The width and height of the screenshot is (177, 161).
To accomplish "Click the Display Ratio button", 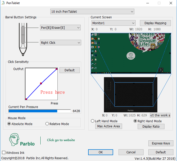I will (151, 126).
